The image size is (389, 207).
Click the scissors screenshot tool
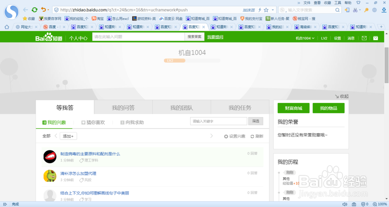tap(355, 10)
